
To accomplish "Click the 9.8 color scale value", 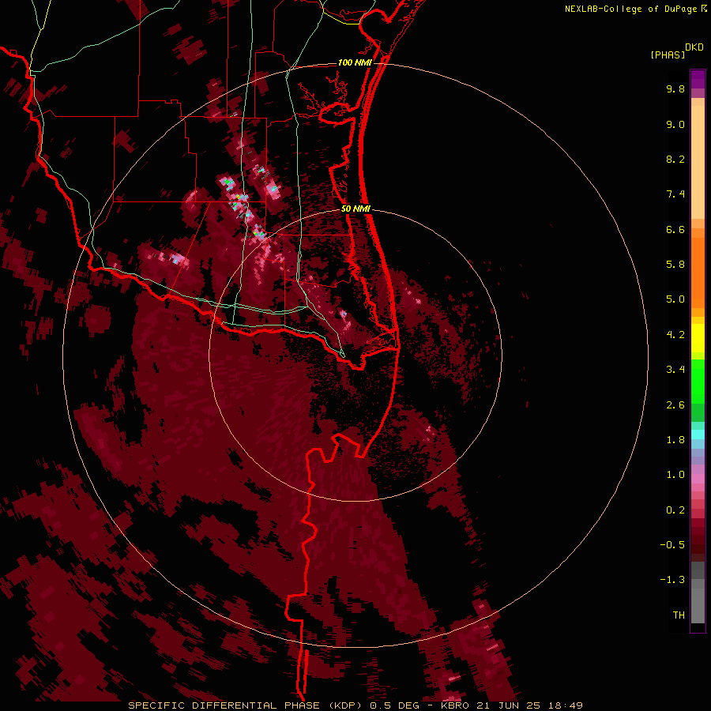I will tap(675, 88).
